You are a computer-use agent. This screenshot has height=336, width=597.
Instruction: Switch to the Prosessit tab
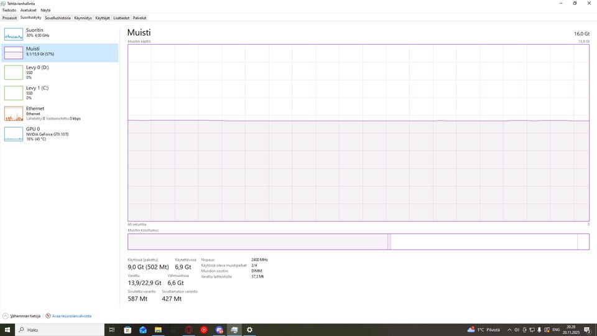click(9, 18)
